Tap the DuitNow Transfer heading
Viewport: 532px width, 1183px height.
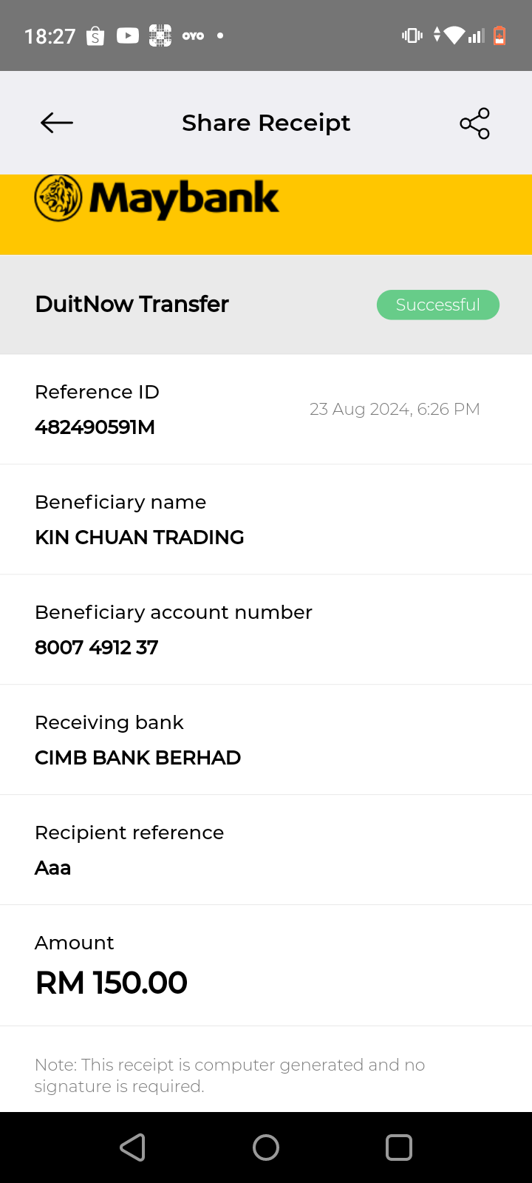click(132, 304)
